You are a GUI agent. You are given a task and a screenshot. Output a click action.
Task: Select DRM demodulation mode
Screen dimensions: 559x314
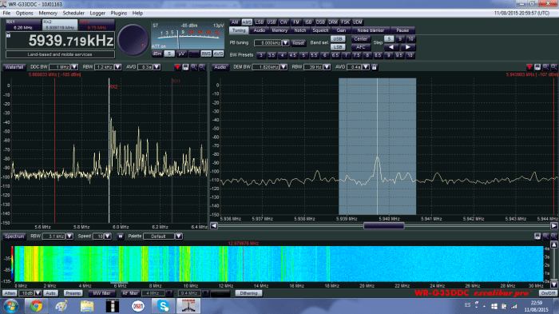coord(333,22)
